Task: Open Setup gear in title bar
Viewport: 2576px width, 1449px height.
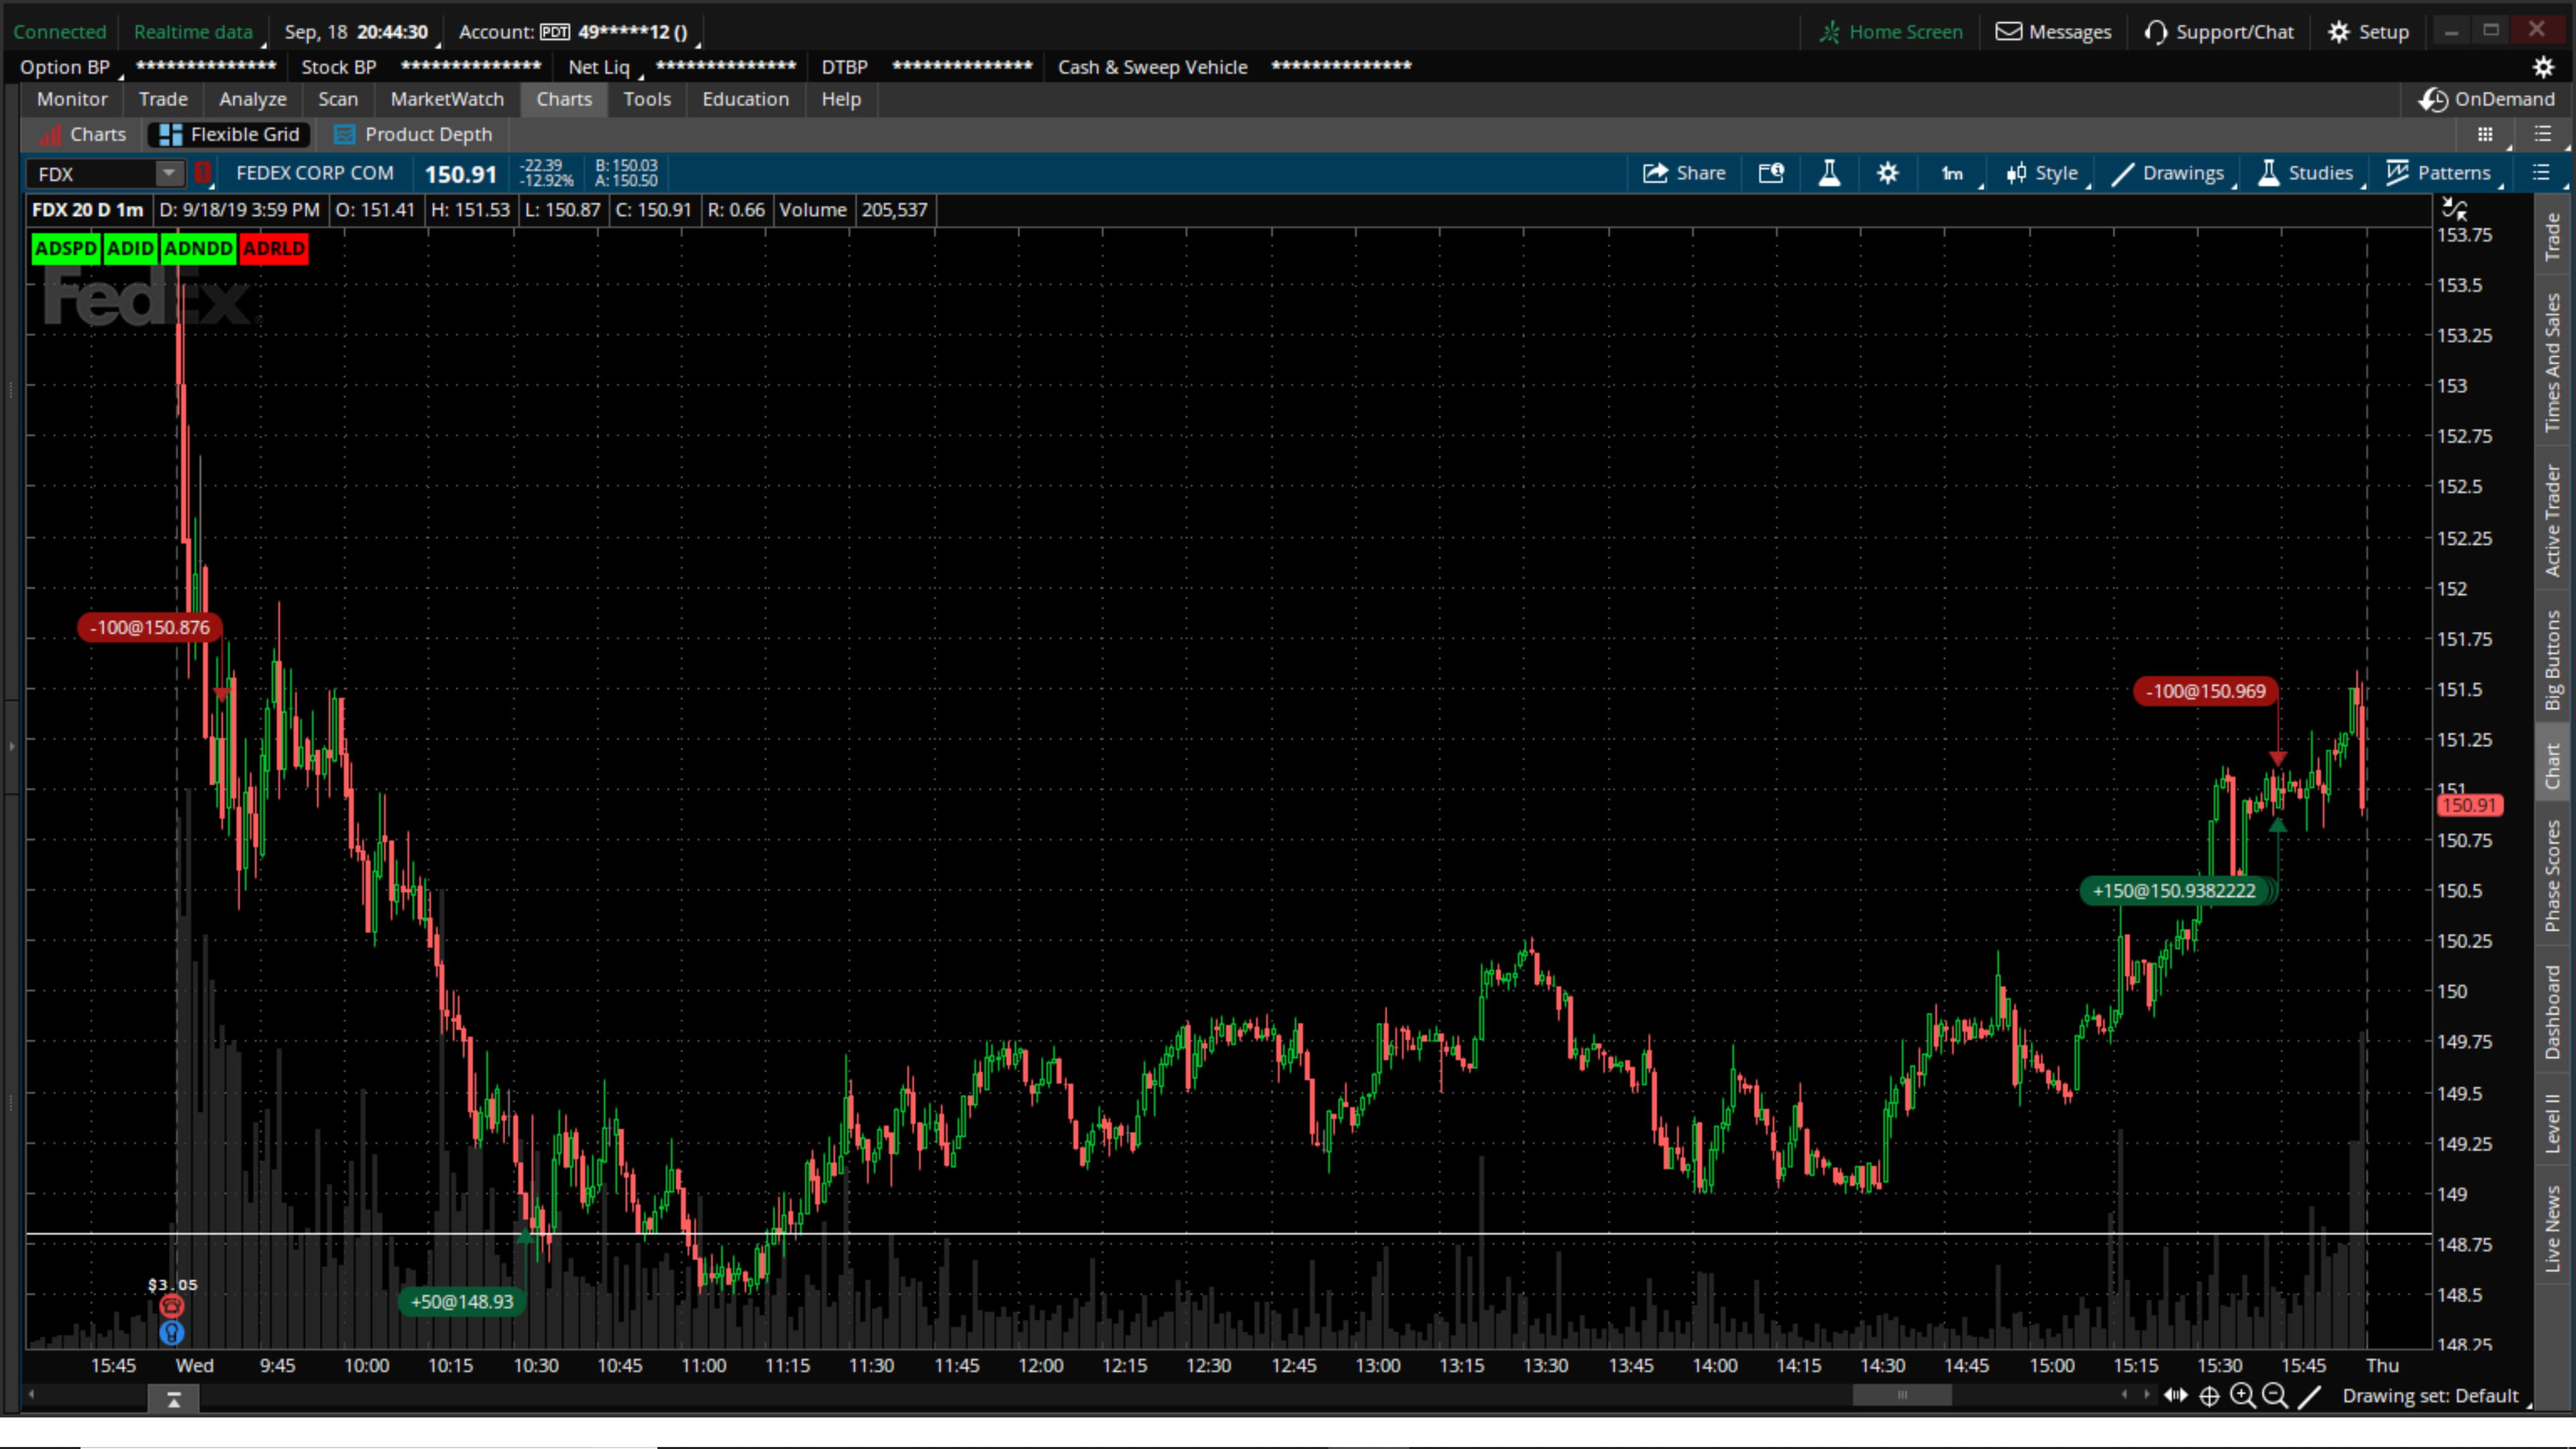Action: (x=2338, y=32)
